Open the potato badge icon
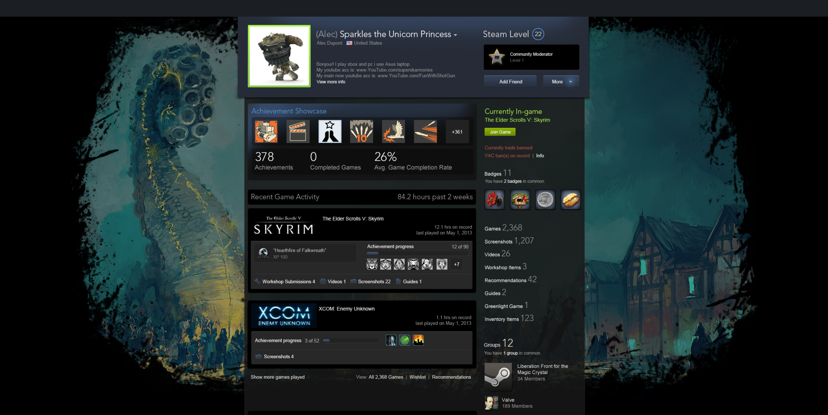This screenshot has height=415, width=828. pyautogui.click(x=570, y=200)
